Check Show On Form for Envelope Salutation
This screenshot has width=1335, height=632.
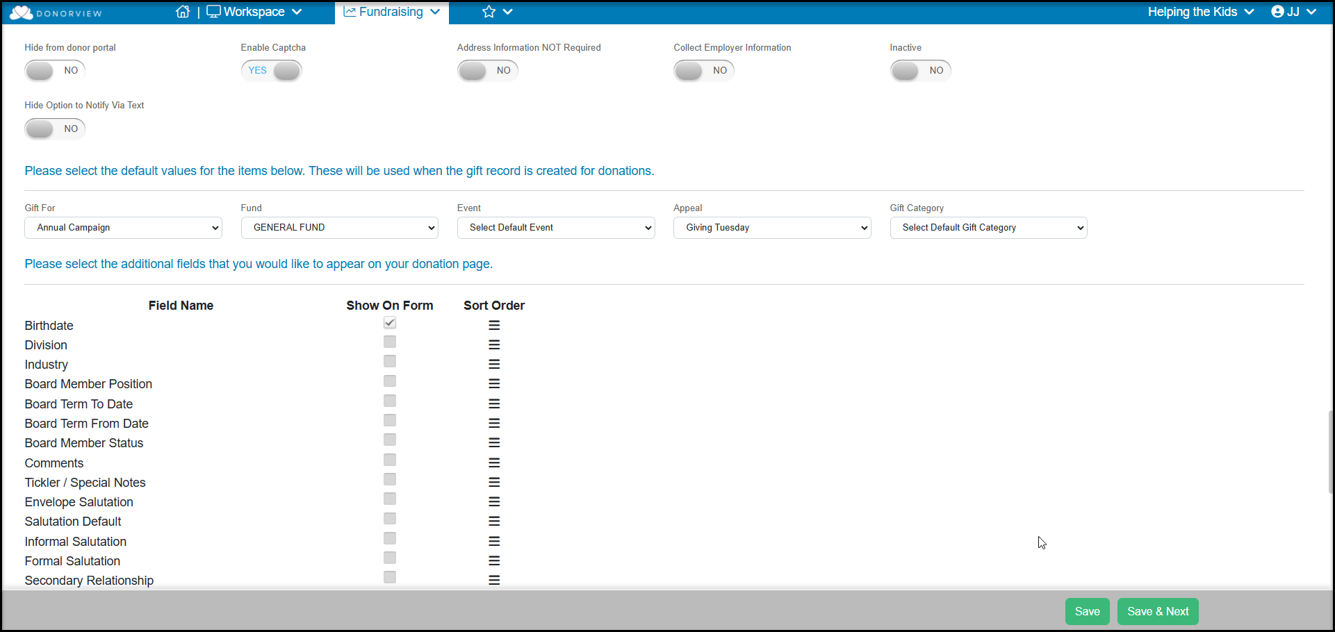click(390, 499)
